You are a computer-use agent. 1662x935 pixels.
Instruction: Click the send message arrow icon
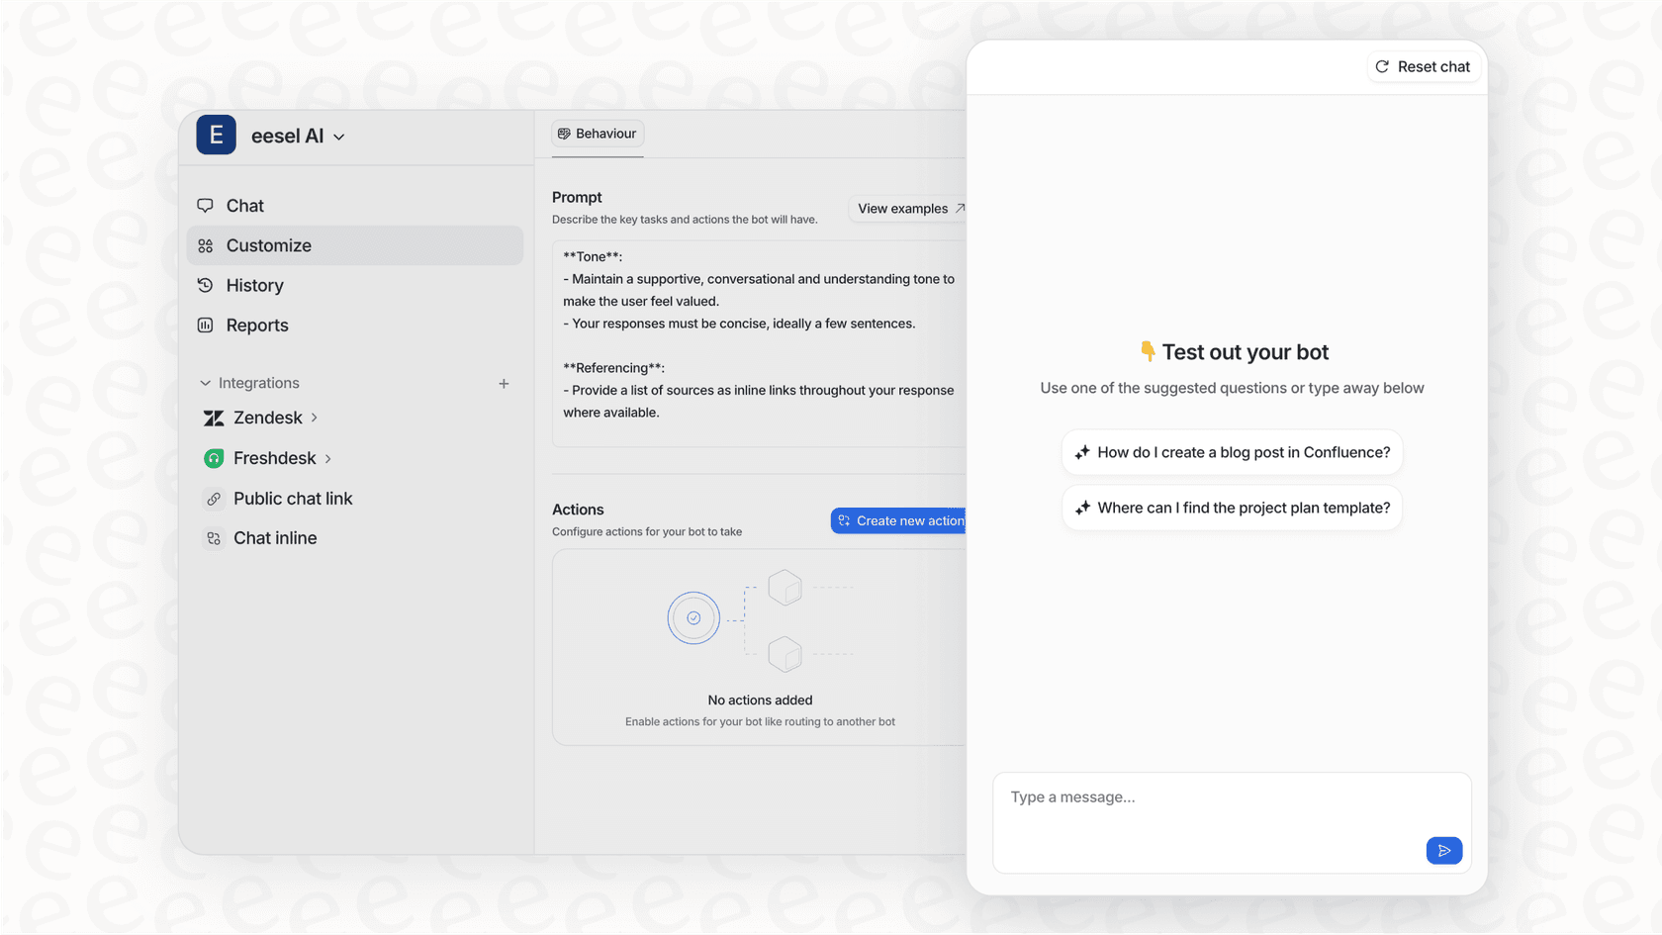pos(1443,850)
